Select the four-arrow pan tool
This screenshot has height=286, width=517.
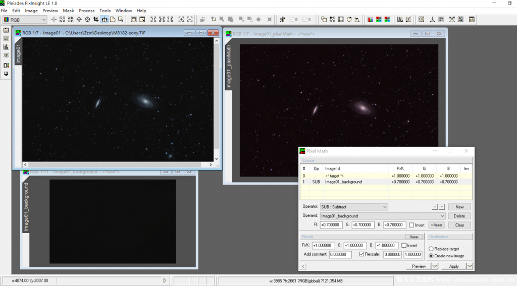click(x=79, y=20)
